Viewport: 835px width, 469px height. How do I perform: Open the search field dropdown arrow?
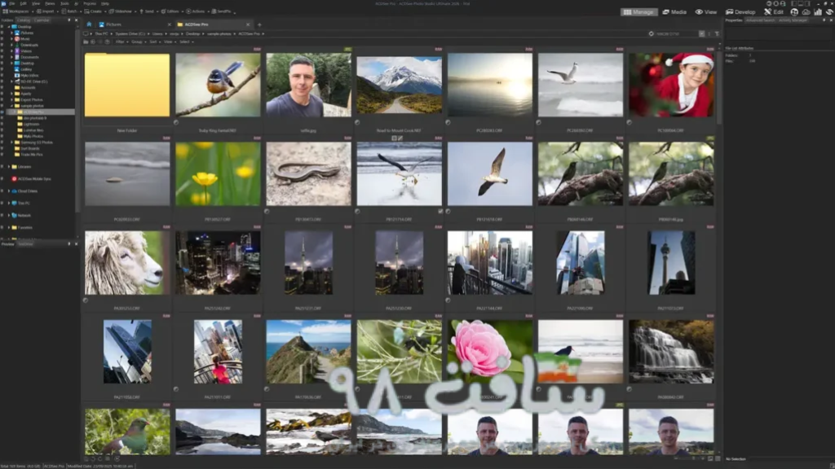coord(701,33)
